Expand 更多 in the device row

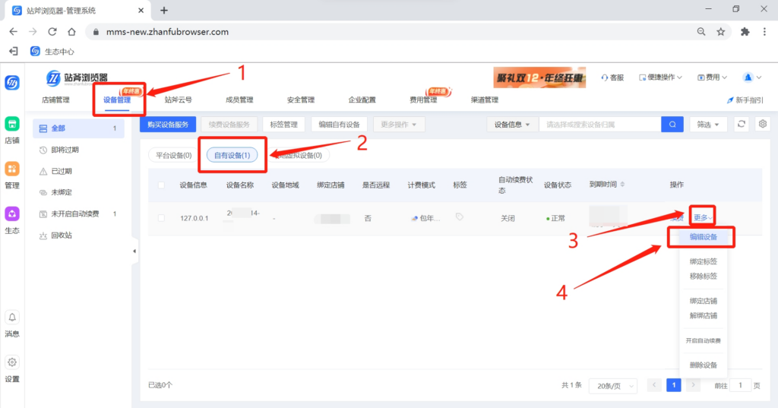pos(702,217)
